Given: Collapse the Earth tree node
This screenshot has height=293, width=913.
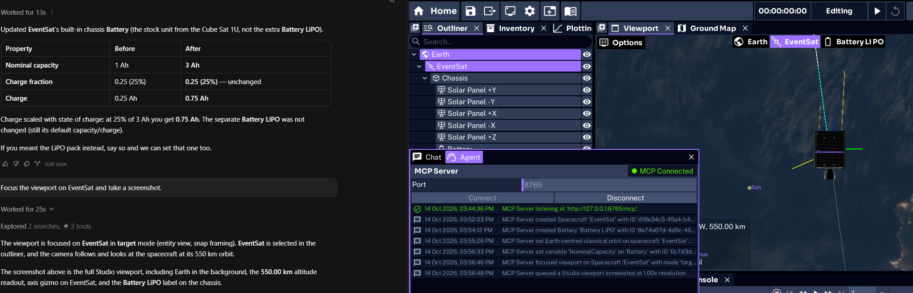Looking at the screenshot, I should pyautogui.click(x=414, y=54).
